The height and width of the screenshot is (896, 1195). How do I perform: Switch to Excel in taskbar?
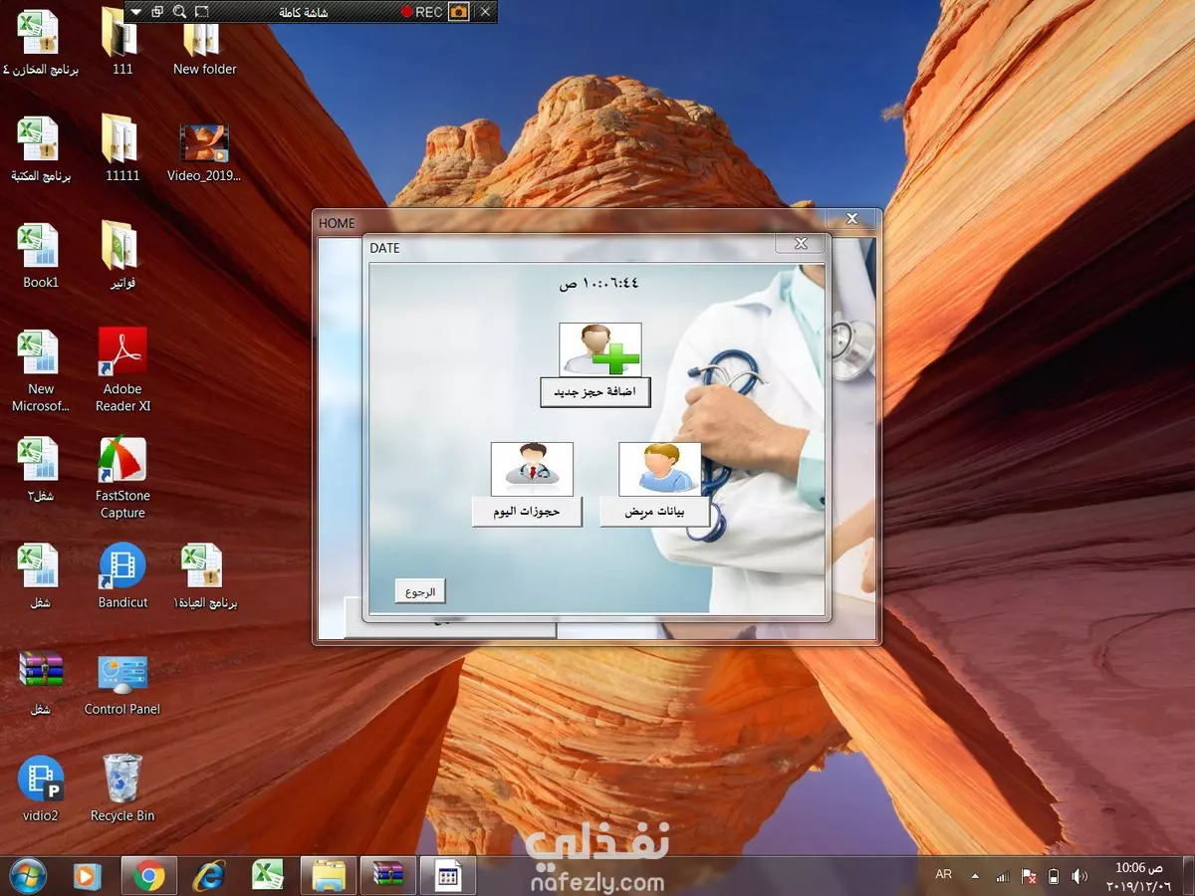[x=268, y=876]
